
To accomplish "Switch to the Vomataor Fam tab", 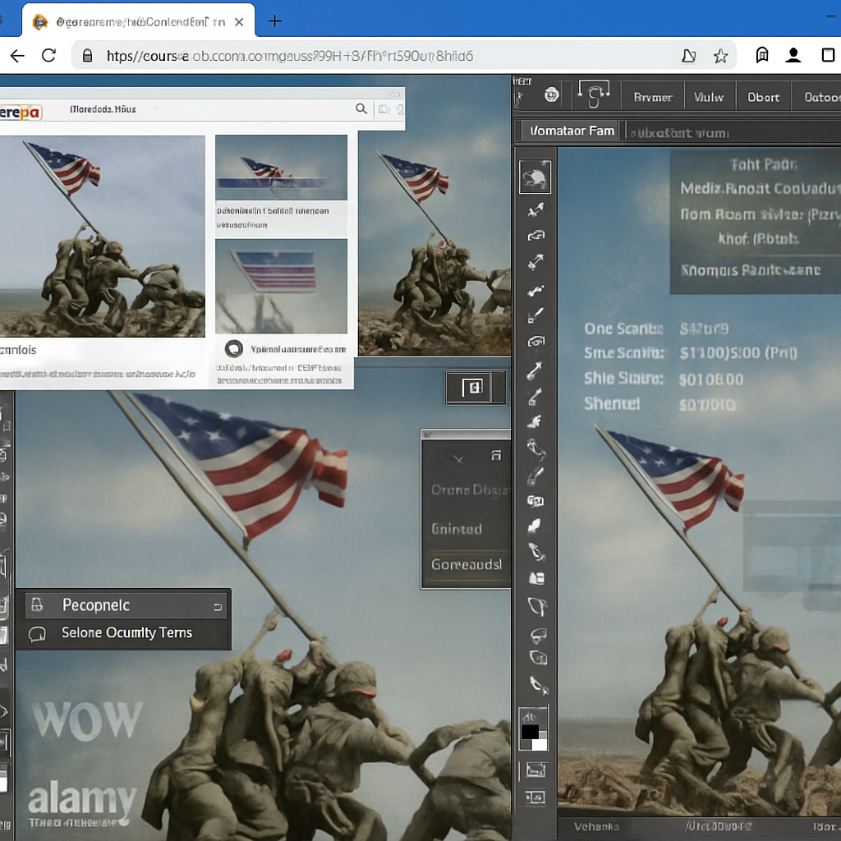I will click(572, 131).
